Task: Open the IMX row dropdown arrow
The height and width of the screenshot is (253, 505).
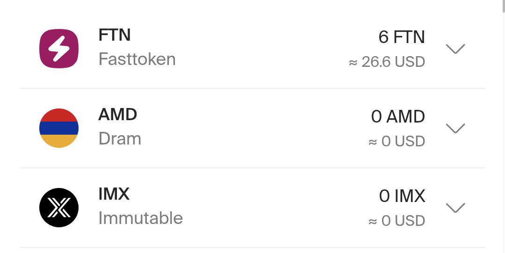Action: [x=455, y=208]
